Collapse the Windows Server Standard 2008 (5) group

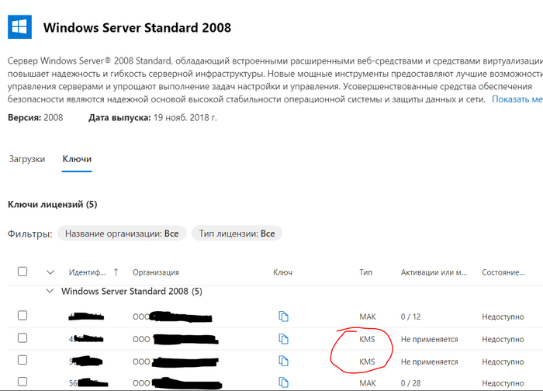(50, 291)
